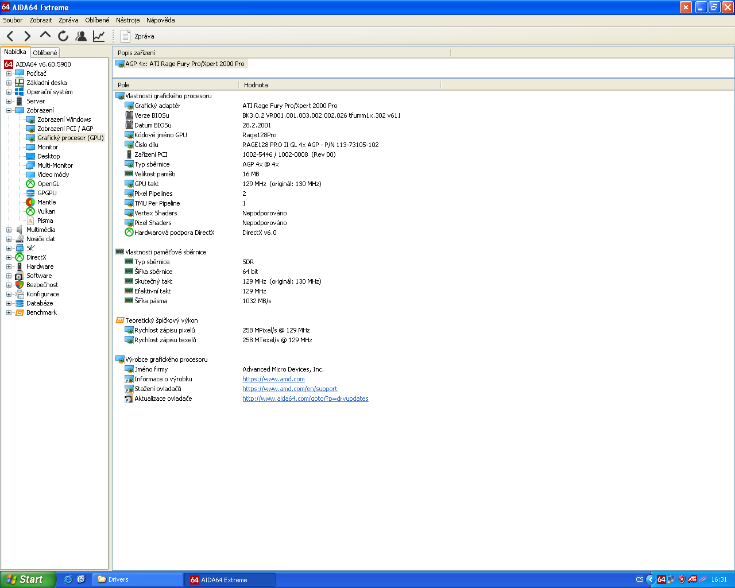
Task: Switch to the Oblíbené tab
Action: pyautogui.click(x=45, y=52)
